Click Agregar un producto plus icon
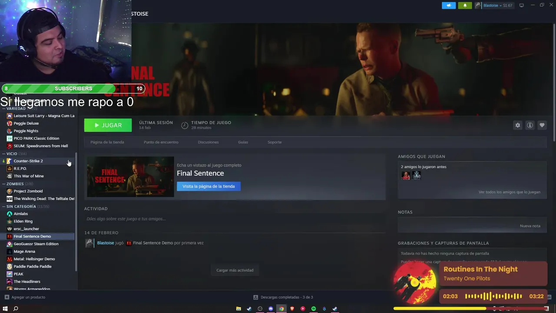The height and width of the screenshot is (313, 556). tap(7, 297)
